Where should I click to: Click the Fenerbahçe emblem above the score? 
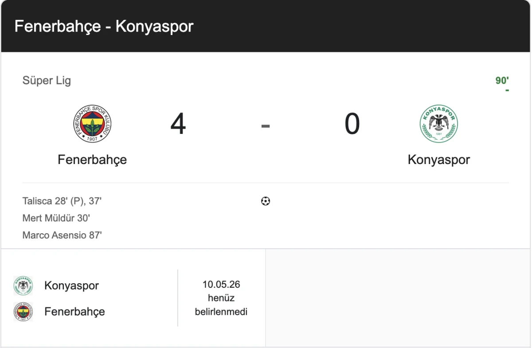[91, 124]
